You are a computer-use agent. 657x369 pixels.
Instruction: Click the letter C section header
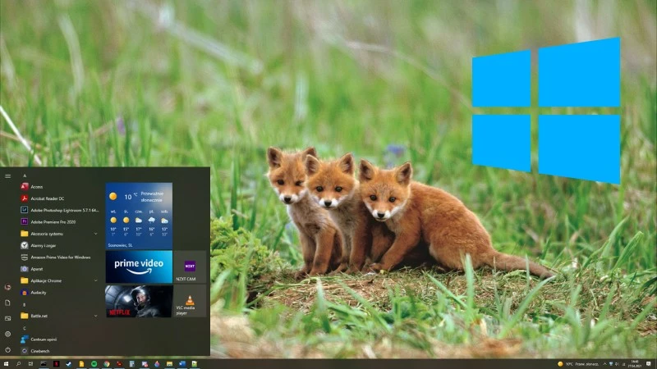25,328
